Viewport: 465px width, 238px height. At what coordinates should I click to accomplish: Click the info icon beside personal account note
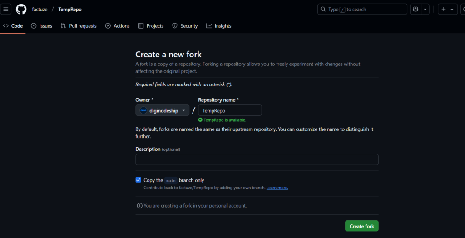pyautogui.click(x=139, y=206)
